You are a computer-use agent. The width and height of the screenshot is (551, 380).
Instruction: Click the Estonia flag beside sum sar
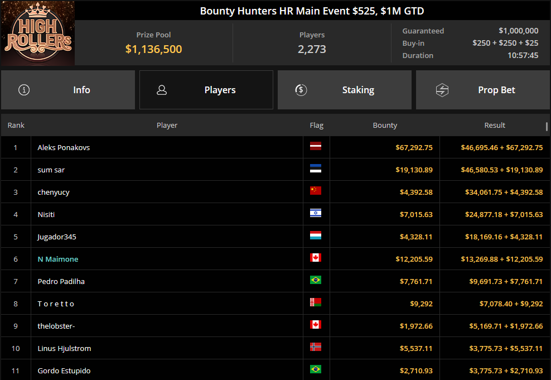click(316, 170)
